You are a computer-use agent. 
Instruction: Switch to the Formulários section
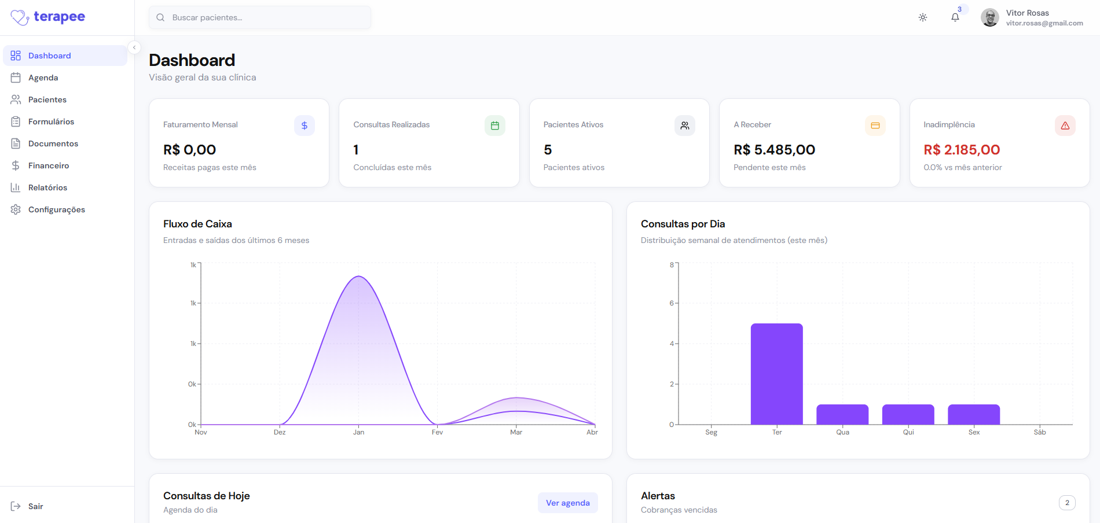pos(51,121)
